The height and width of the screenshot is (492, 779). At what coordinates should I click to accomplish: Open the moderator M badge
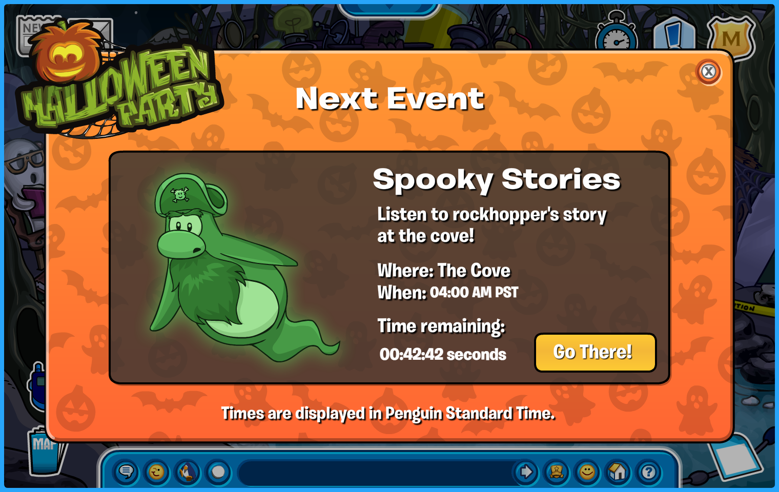click(731, 36)
